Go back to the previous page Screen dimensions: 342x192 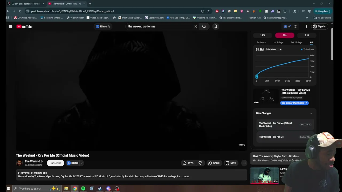(x=8, y=11)
